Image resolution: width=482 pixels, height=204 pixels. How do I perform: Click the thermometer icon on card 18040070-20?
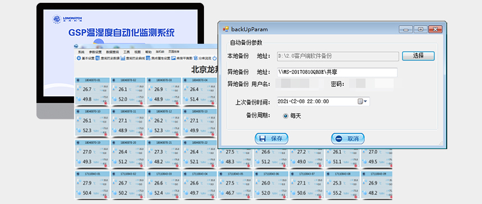(115, 151)
